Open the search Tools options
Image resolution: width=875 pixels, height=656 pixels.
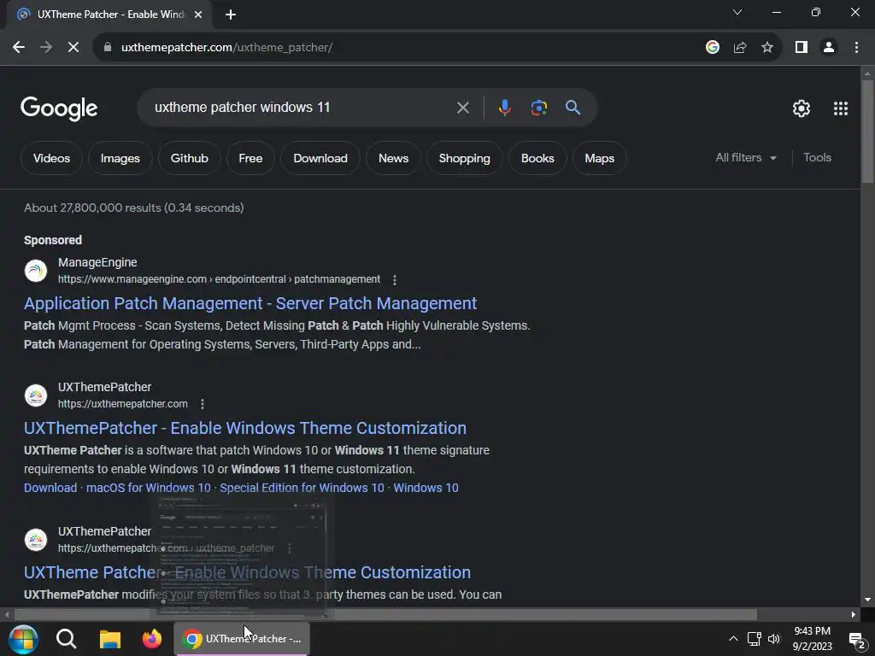[817, 158]
